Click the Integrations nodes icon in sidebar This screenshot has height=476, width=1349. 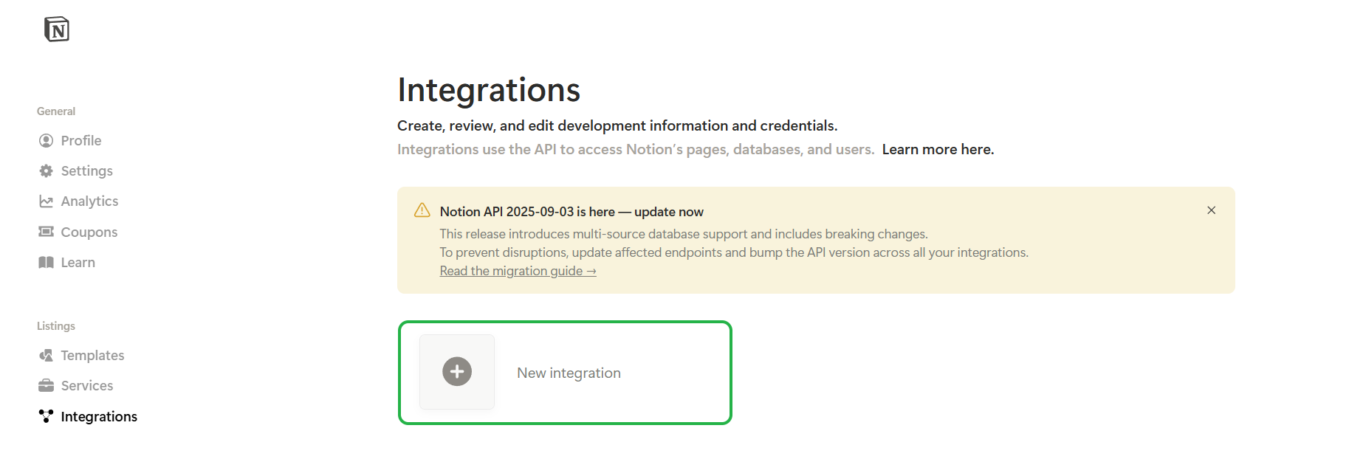tap(46, 416)
